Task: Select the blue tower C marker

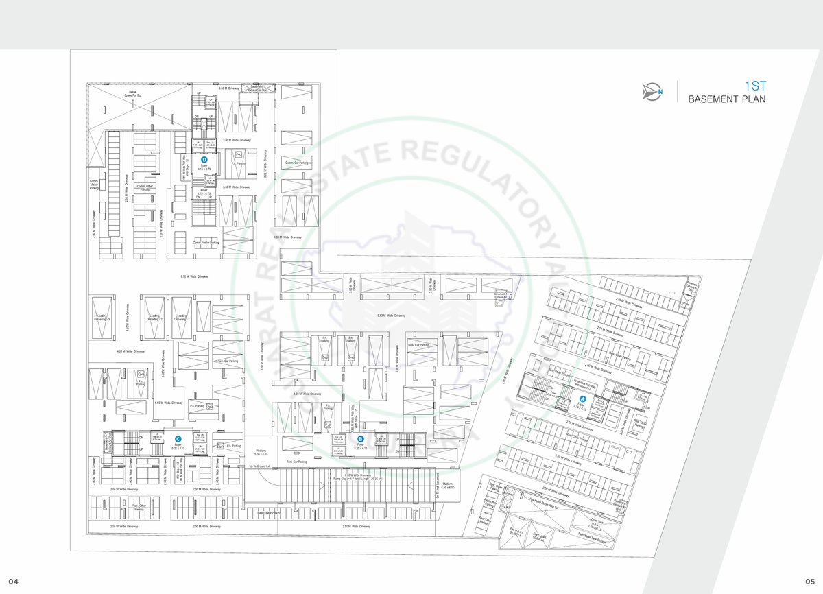Action: pyautogui.click(x=178, y=439)
